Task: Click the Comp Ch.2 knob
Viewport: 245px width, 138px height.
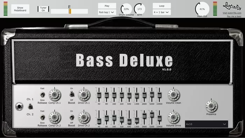Action: (x=55, y=118)
